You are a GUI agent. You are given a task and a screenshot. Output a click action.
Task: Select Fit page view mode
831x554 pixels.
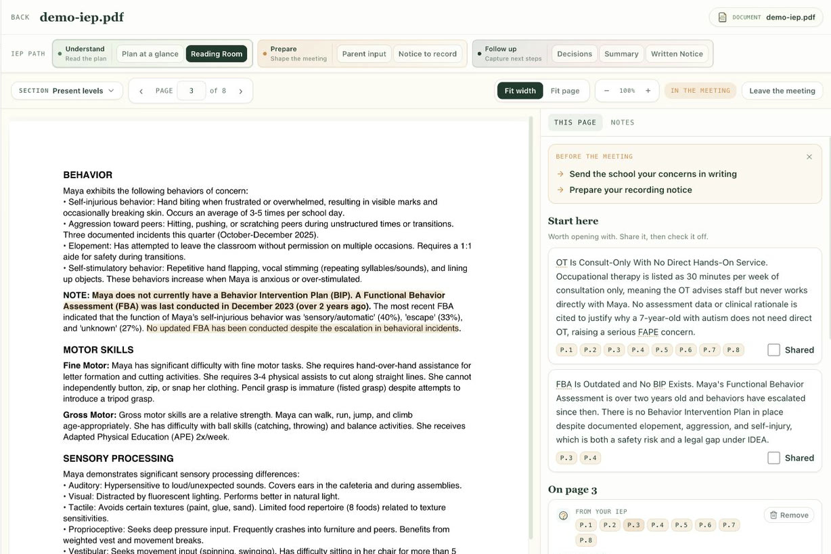click(x=565, y=91)
